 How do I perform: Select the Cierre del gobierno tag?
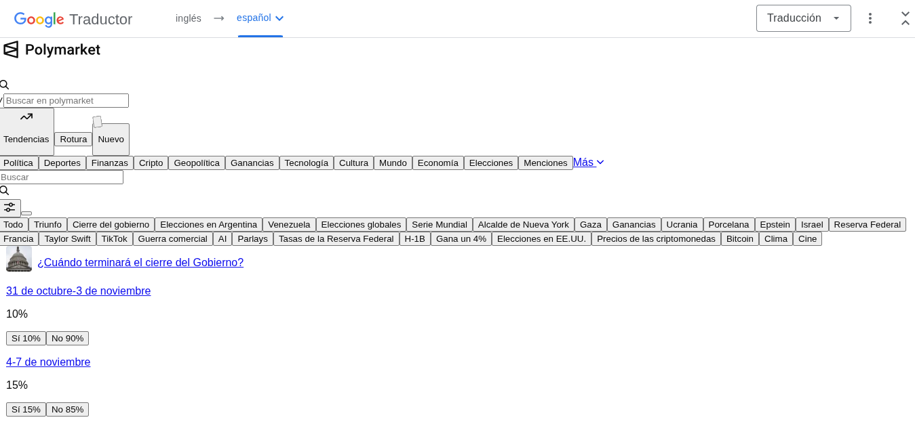111,224
